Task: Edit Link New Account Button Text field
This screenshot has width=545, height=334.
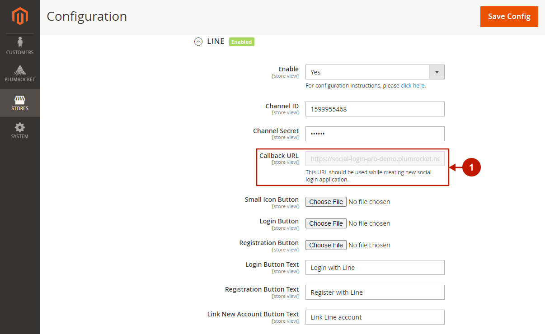Action: point(375,317)
